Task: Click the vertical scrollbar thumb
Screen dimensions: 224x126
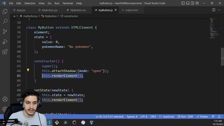Action: point(223,57)
